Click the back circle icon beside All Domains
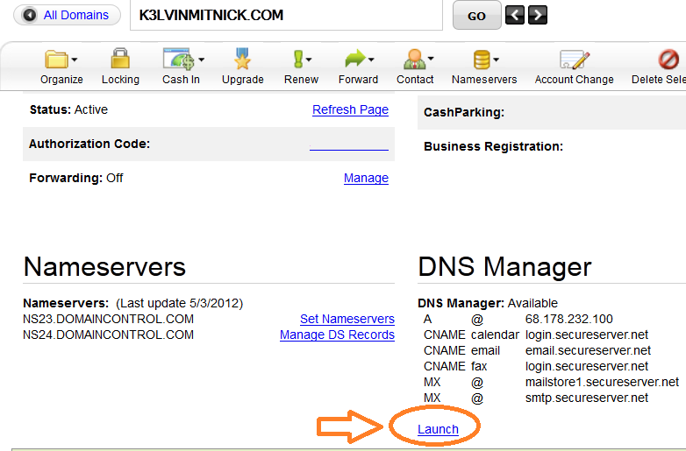Image resolution: width=686 pixels, height=451 pixels. [x=30, y=15]
